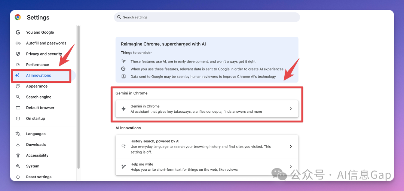Viewport: 404px width, 191px height.
Task: Click the key icon for Autofill and passwords
Action: point(18,43)
